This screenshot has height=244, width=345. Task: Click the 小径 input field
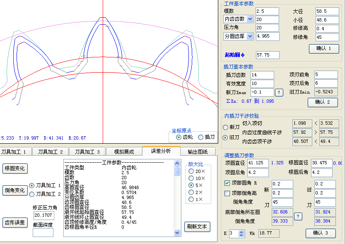(x=327, y=20)
